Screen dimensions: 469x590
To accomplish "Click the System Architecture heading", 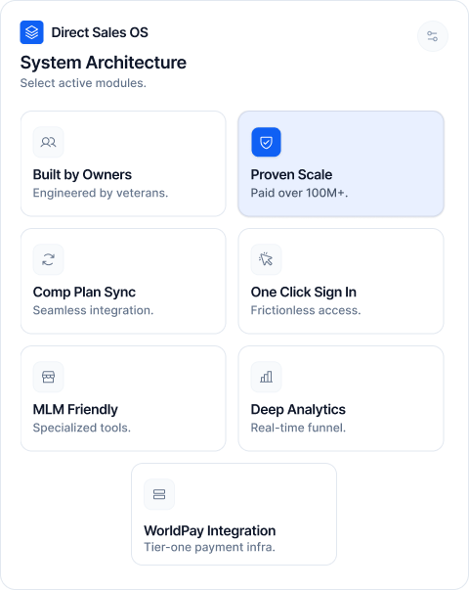I will coord(104,63).
